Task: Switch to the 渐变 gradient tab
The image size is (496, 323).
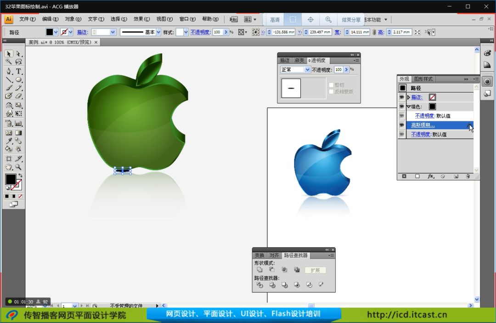Action: click(x=299, y=60)
